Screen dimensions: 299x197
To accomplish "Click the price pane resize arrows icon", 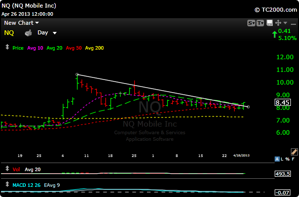I will [x=7, y=47].
